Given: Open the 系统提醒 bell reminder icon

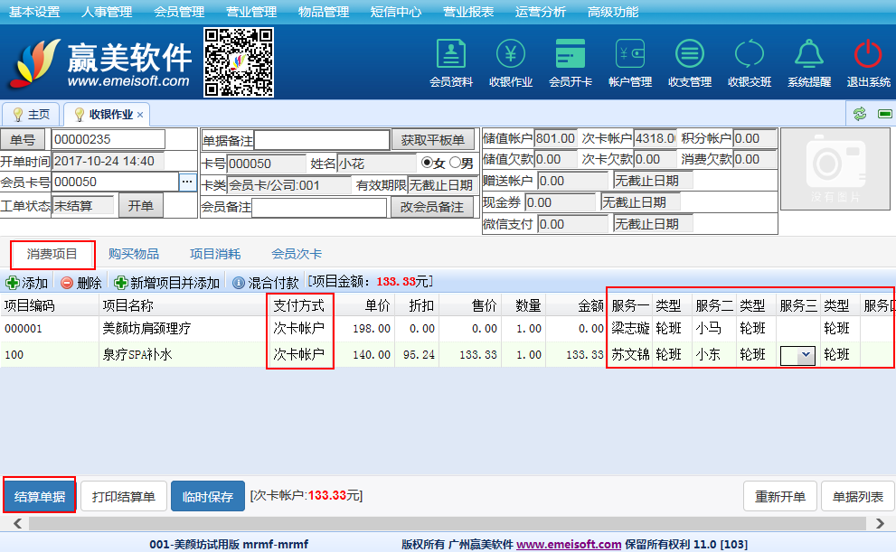Looking at the screenshot, I should pos(808,61).
